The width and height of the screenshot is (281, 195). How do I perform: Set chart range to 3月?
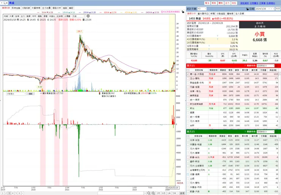coord(158,193)
